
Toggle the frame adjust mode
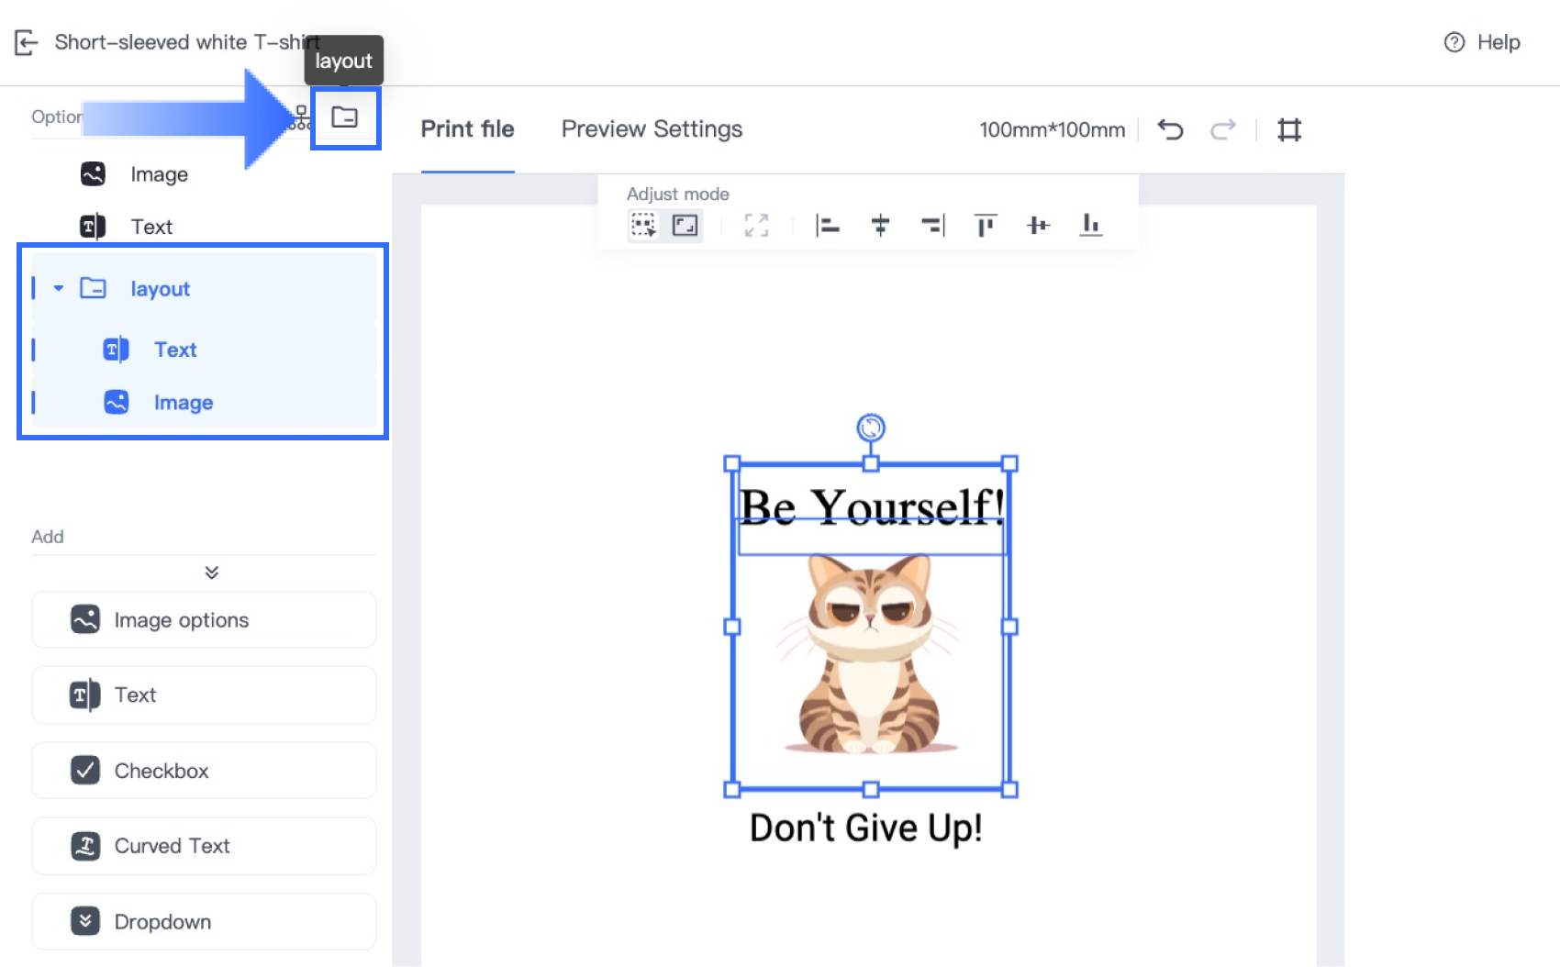click(685, 225)
